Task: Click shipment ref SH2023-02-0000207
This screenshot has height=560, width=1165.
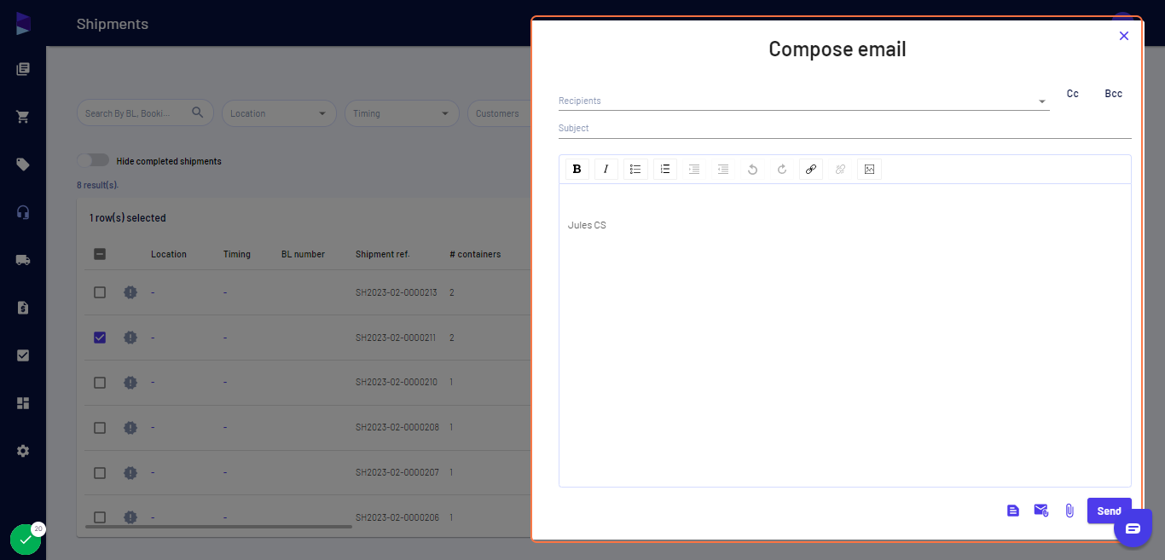Action: point(397,472)
